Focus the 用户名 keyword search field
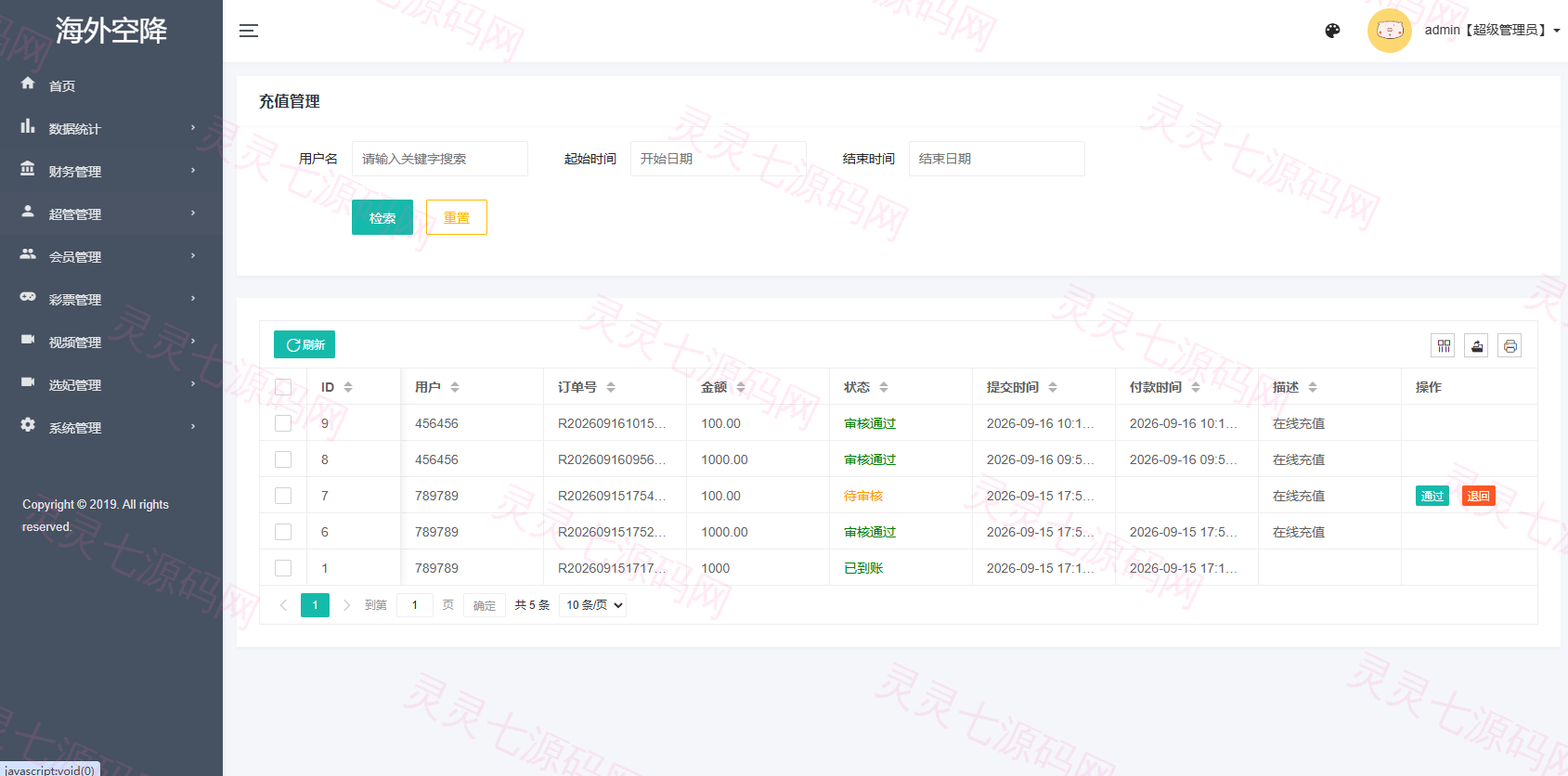Viewport: 1568px width, 776px height. pos(440,159)
